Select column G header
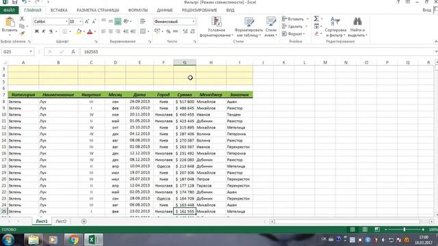 (x=184, y=62)
